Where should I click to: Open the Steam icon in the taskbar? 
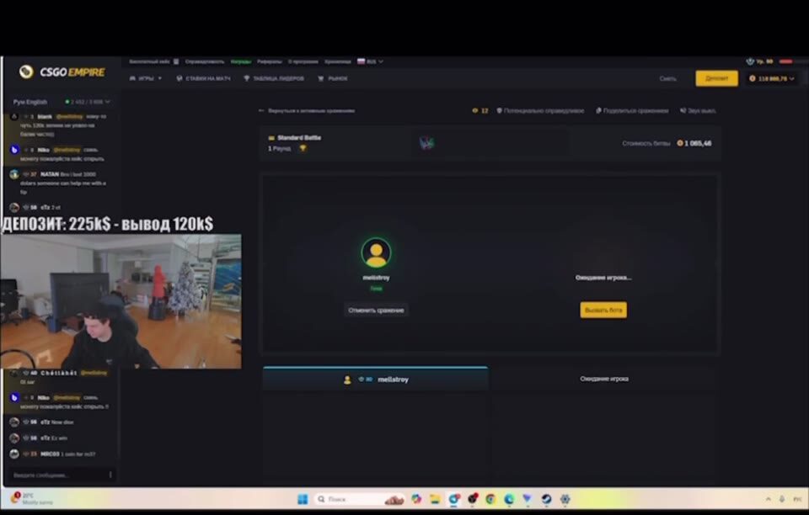(545, 499)
